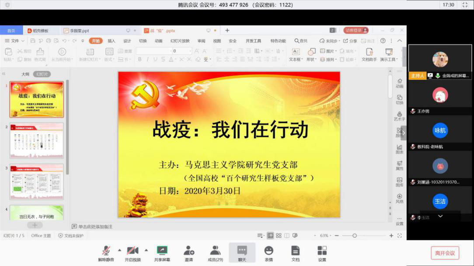Switch to 李颜雯.ppt document tab

(77, 31)
